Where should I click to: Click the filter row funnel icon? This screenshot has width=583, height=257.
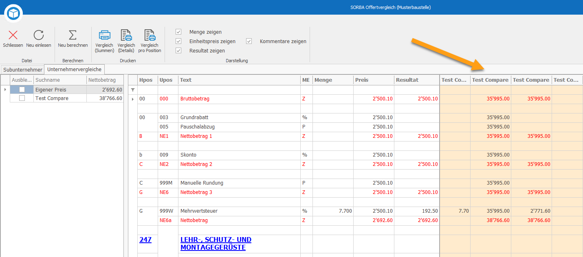tap(132, 90)
